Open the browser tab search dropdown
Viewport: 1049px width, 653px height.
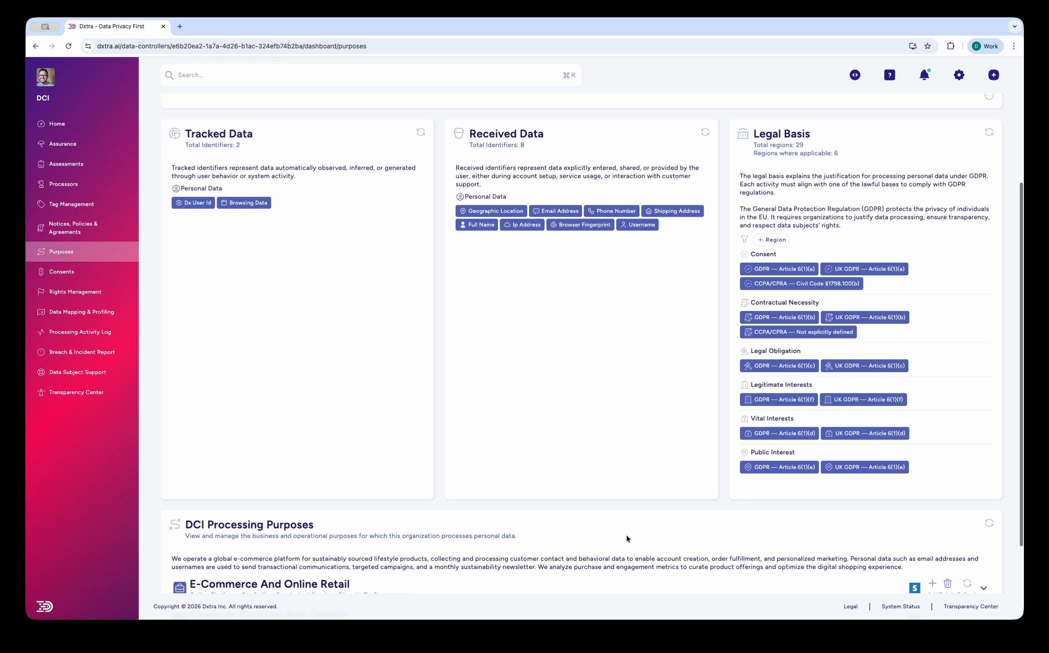[1014, 26]
